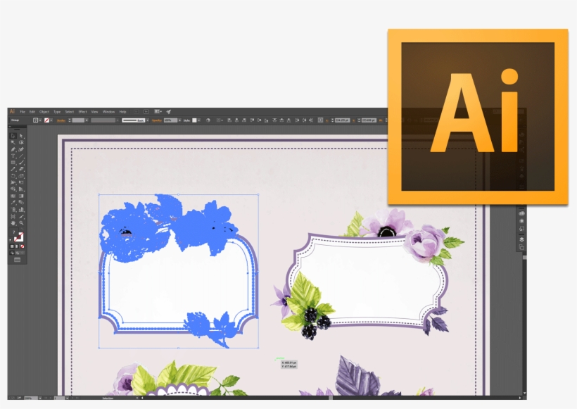Set None fill mode with red slash
The width and height of the screenshot is (577, 409).
tap(22, 246)
